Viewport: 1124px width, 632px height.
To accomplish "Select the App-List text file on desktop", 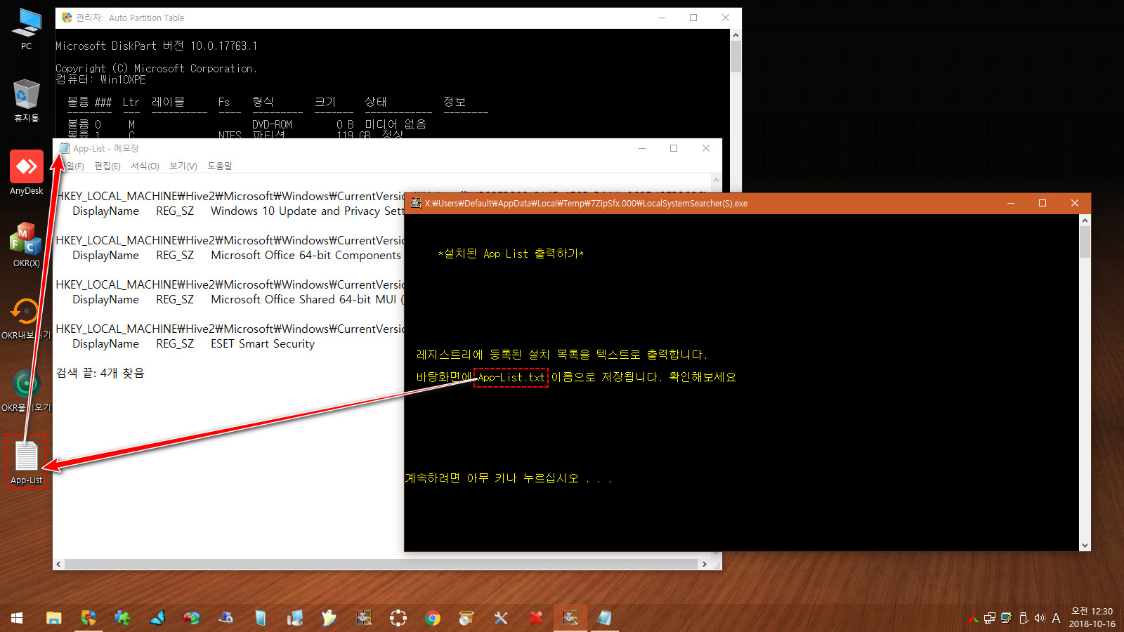I will click(x=26, y=462).
